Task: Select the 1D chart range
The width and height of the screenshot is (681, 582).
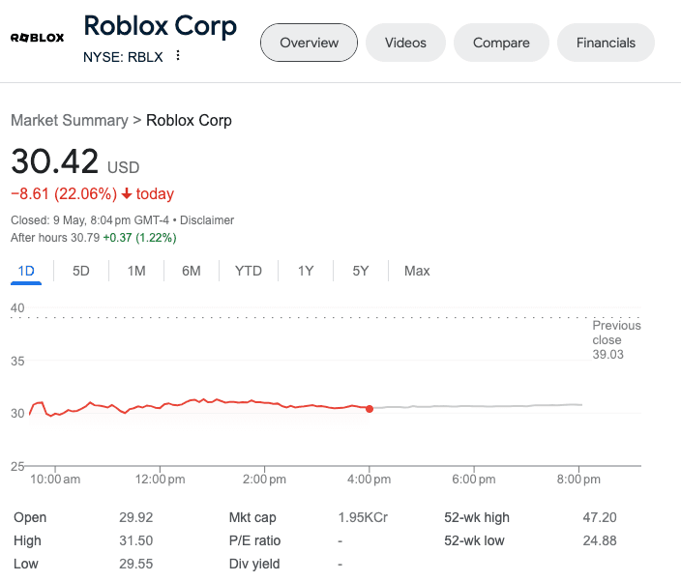Action: [26, 271]
